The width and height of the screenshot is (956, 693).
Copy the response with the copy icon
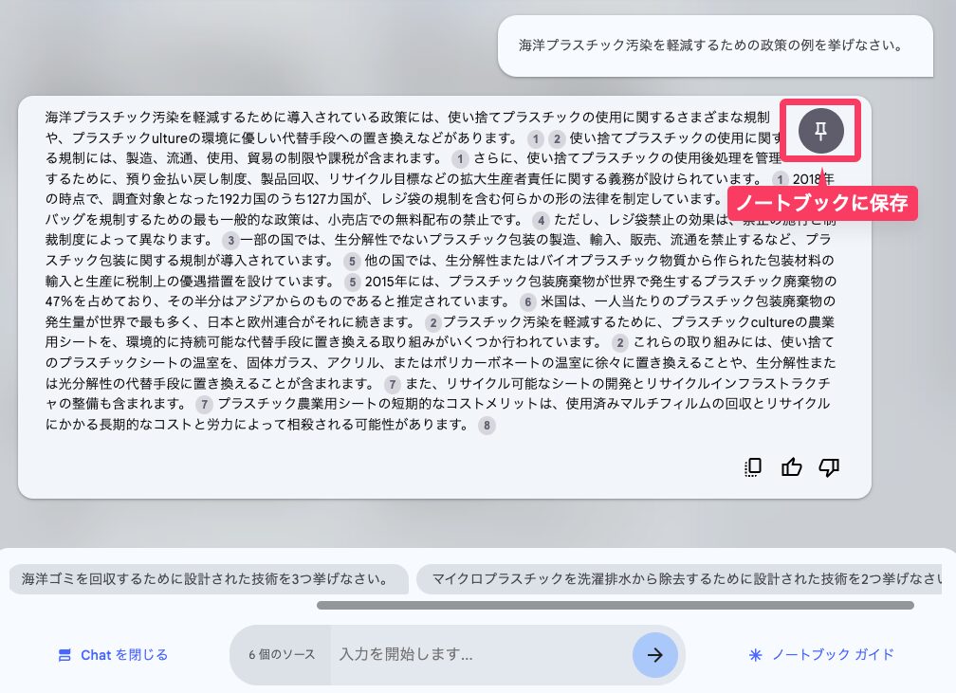tap(753, 466)
